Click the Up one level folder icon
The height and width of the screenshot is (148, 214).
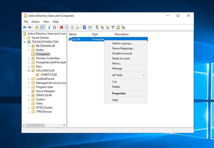[37, 27]
